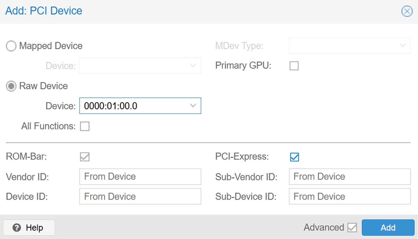Open the Mapped Device selection dropdown

[x=193, y=66]
